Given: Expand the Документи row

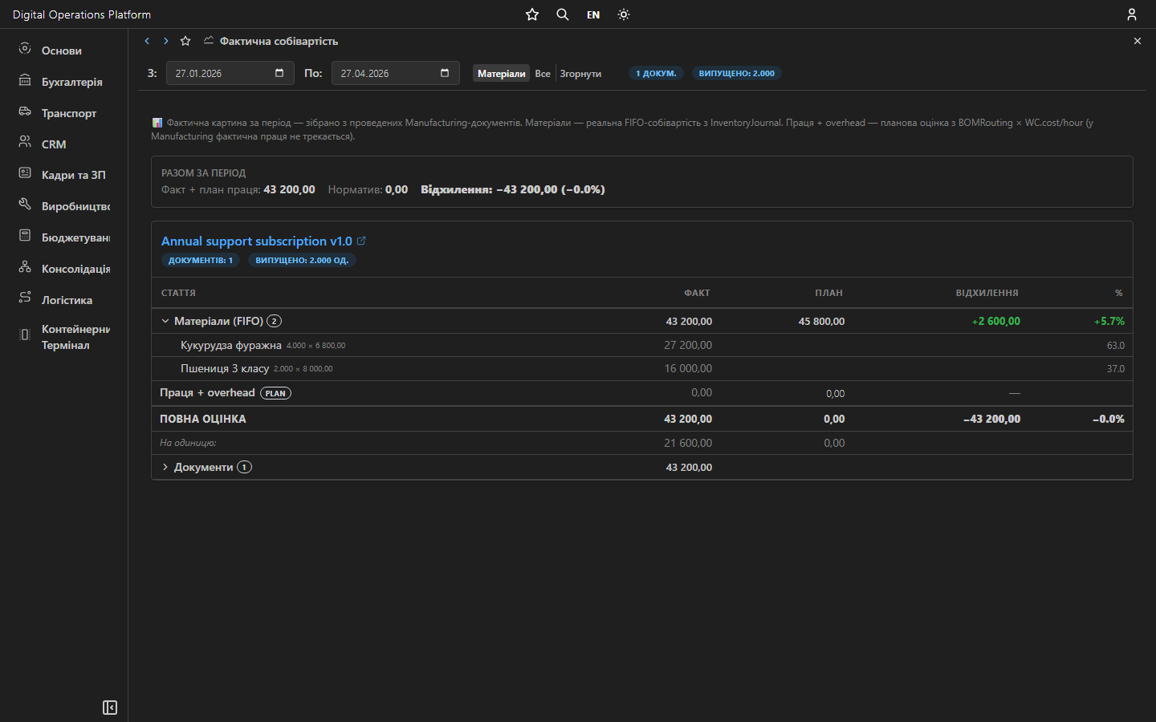Looking at the screenshot, I should [165, 467].
